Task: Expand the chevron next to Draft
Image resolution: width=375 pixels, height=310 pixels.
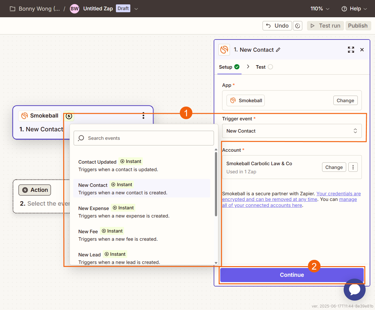Action: click(x=136, y=9)
